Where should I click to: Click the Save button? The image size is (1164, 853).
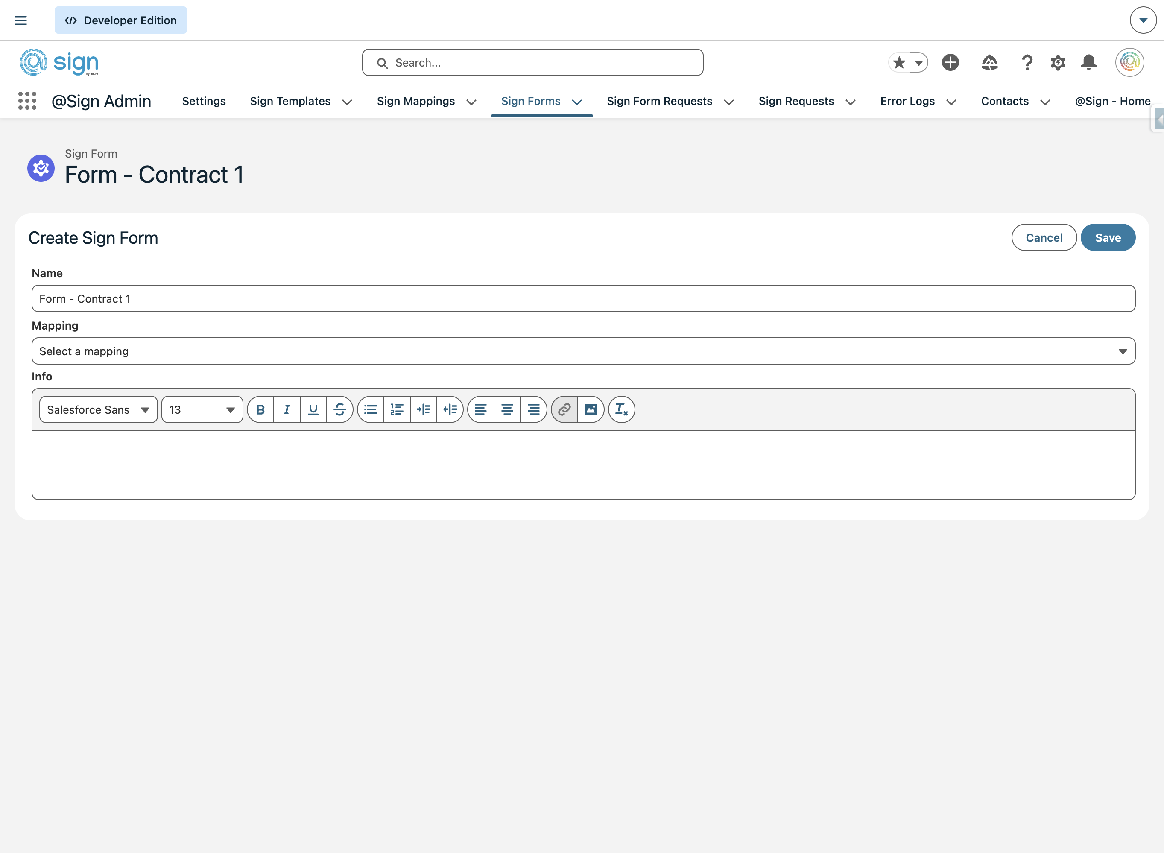(1107, 237)
